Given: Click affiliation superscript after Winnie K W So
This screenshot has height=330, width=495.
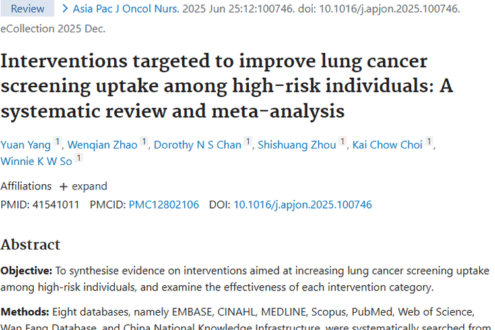Looking at the screenshot, I should pos(79,158).
